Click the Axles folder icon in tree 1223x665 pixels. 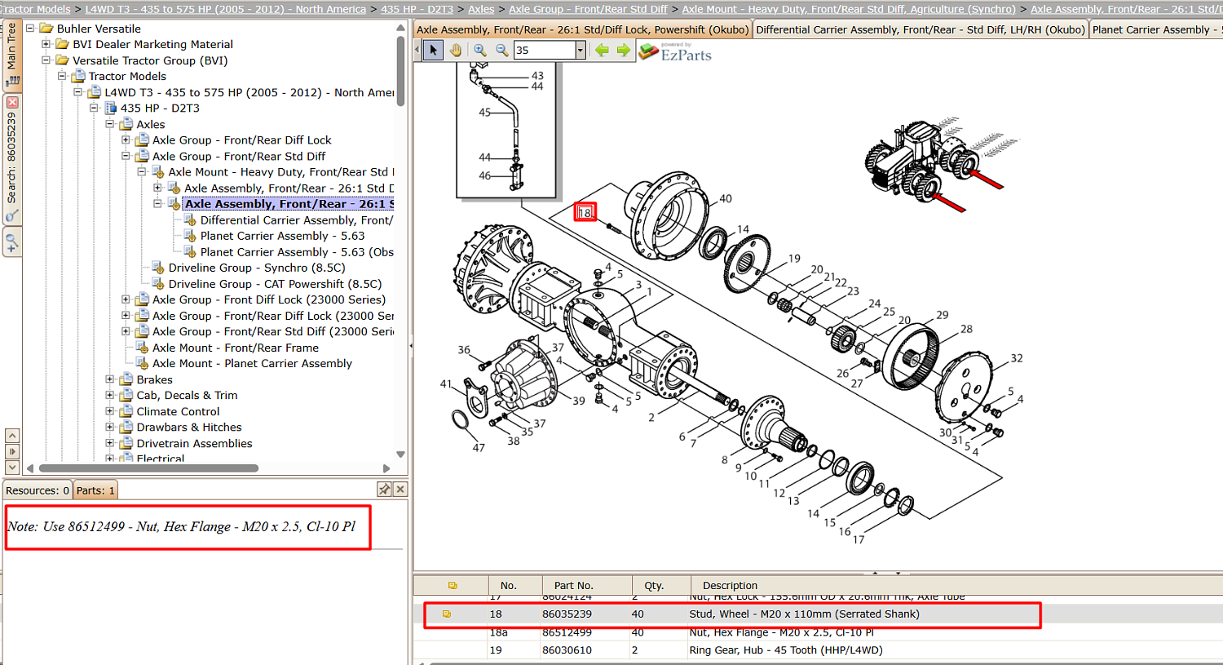point(126,125)
